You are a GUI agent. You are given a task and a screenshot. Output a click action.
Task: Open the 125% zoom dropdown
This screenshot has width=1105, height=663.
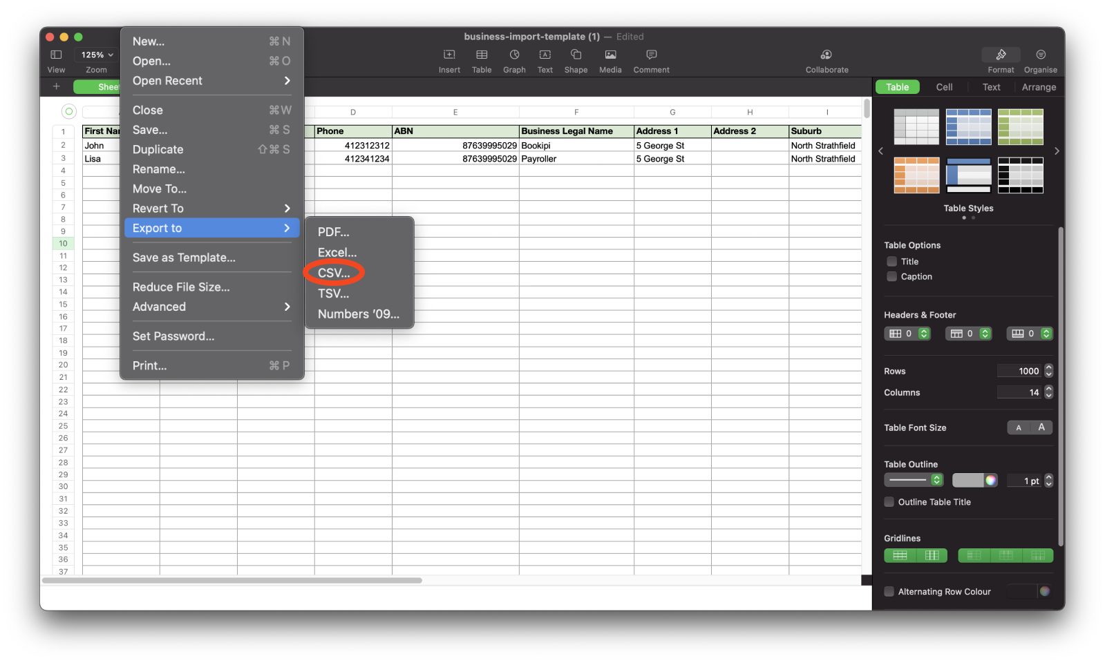(97, 55)
